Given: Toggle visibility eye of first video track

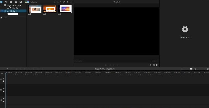Looking at the screenshot, I should coord(4,78).
